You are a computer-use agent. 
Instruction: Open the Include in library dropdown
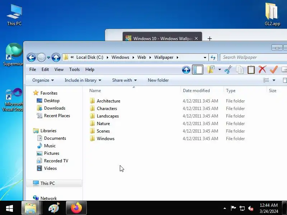tap(83, 80)
